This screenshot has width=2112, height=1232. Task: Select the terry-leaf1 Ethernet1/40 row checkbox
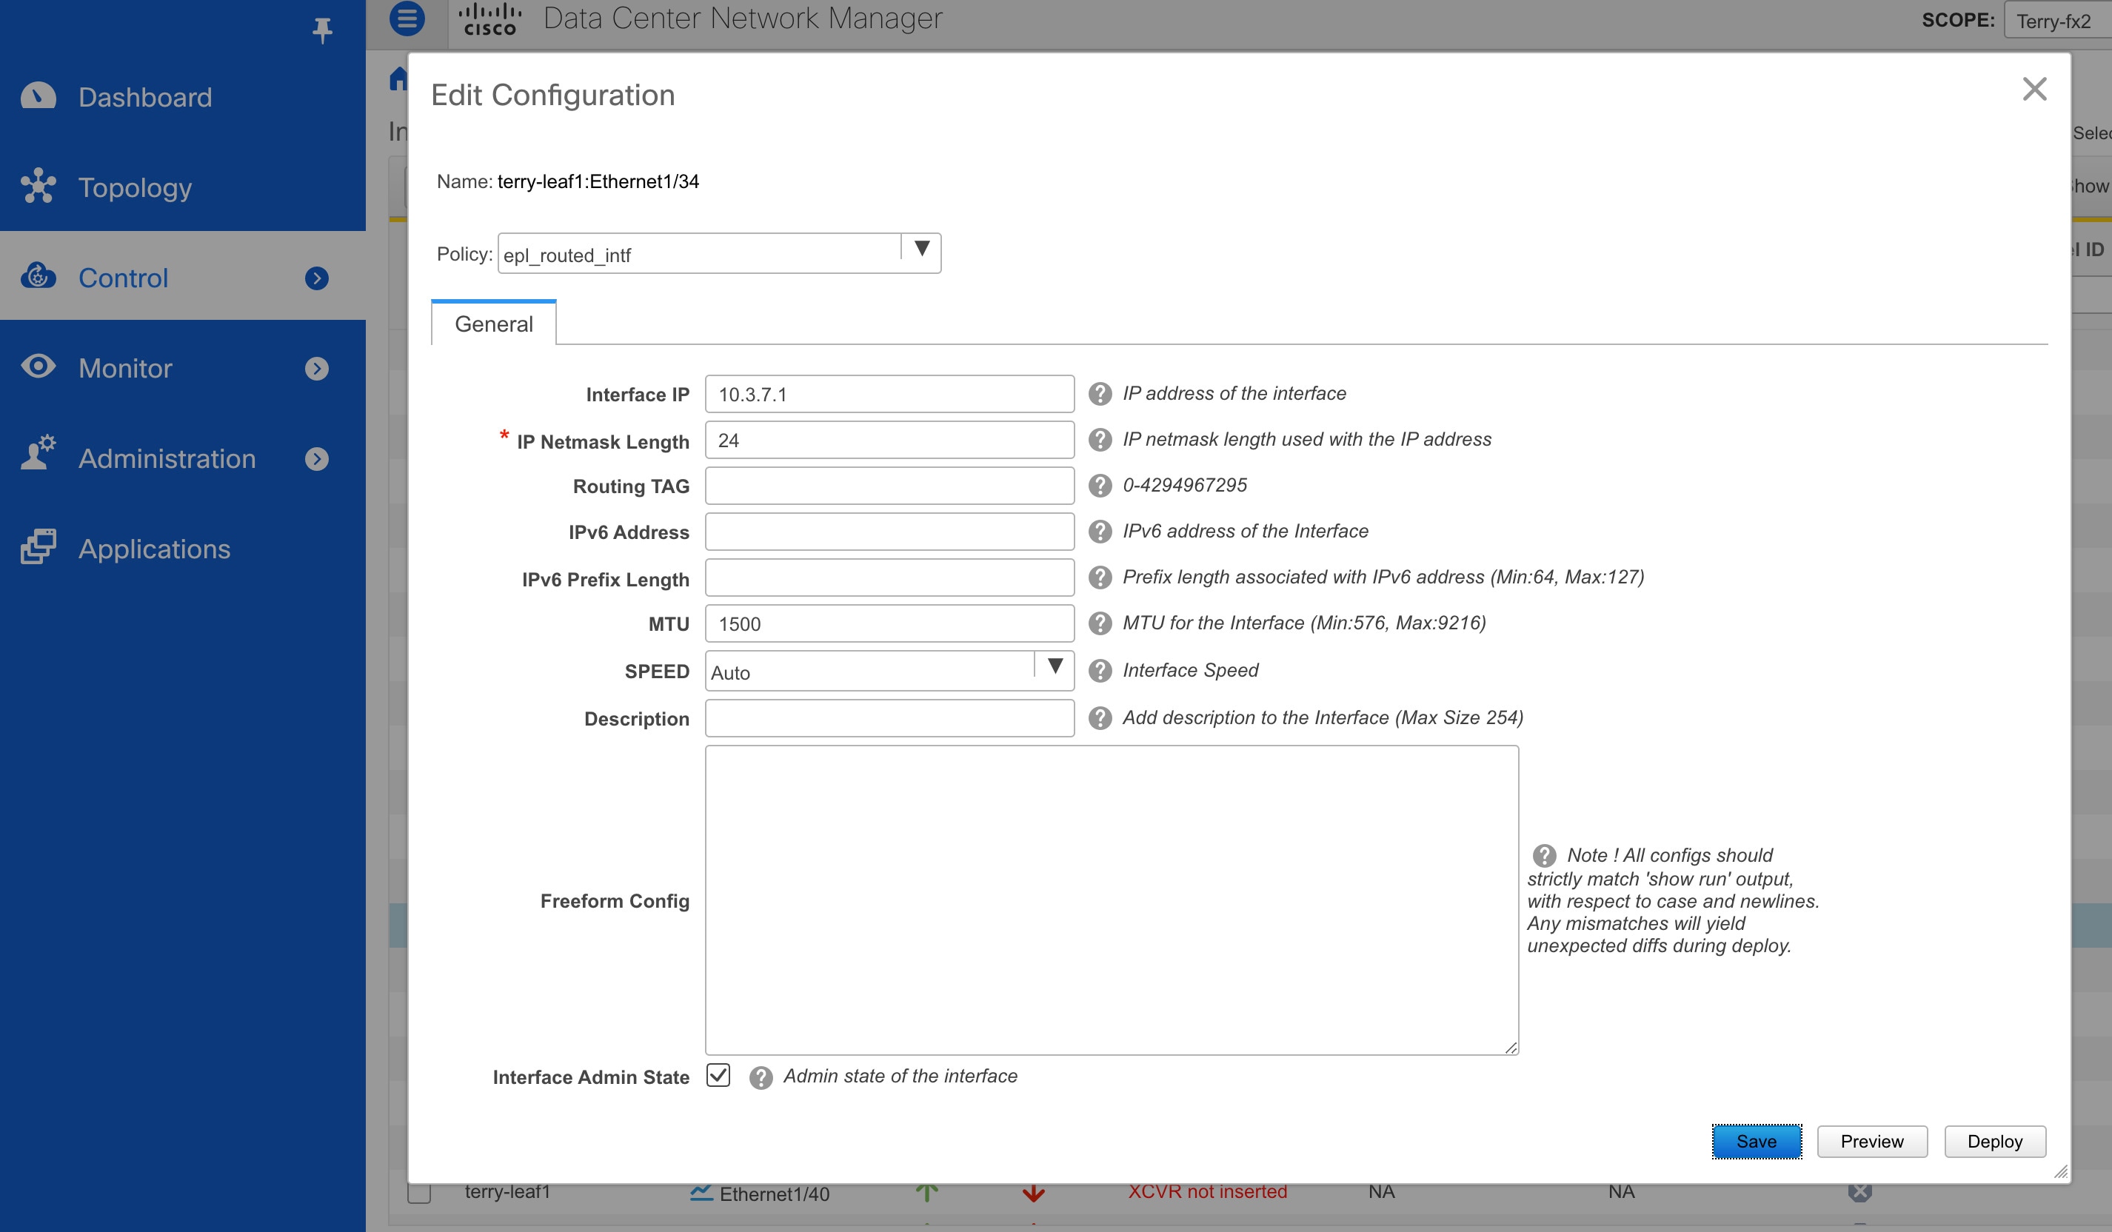click(419, 1193)
